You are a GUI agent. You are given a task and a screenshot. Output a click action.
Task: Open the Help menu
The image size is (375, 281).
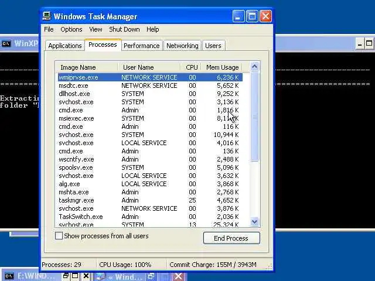[153, 29]
